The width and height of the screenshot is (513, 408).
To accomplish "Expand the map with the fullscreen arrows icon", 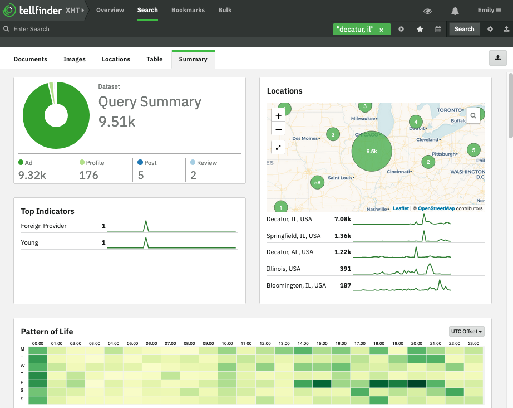I will click(278, 147).
